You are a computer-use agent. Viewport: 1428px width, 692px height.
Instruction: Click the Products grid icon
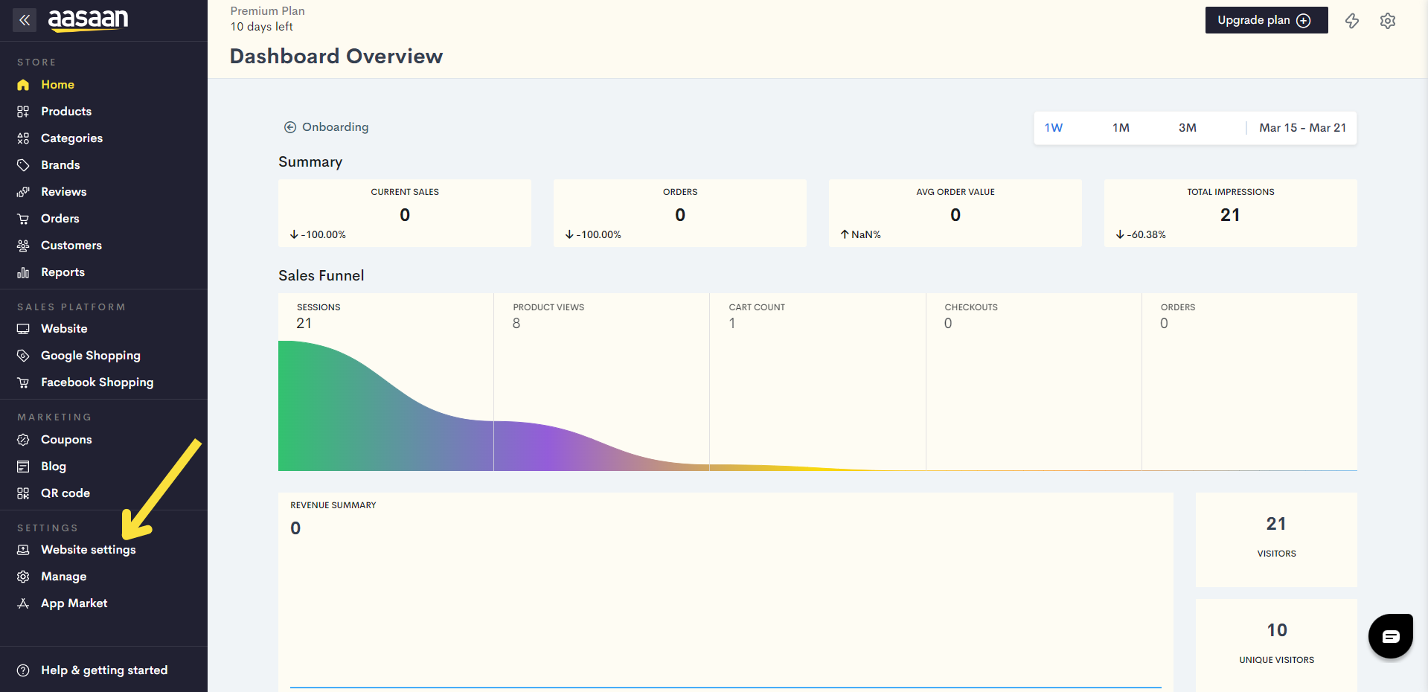[x=23, y=112]
